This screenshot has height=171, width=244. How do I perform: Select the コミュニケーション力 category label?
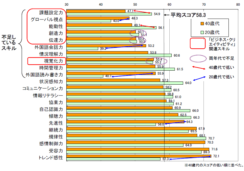coord(42,89)
